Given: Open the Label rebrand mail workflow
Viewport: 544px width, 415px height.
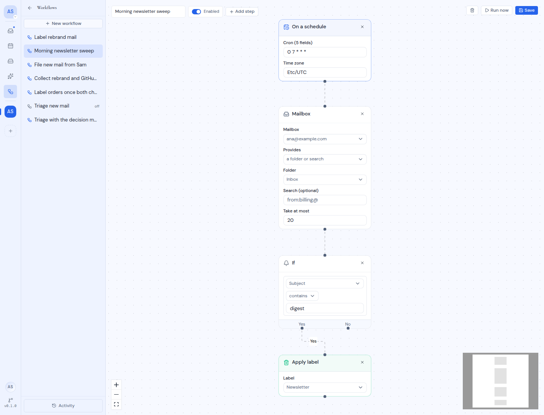Looking at the screenshot, I should coord(63,37).
